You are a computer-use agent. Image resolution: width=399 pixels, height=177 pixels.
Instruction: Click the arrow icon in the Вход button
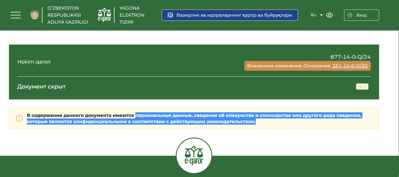point(350,15)
